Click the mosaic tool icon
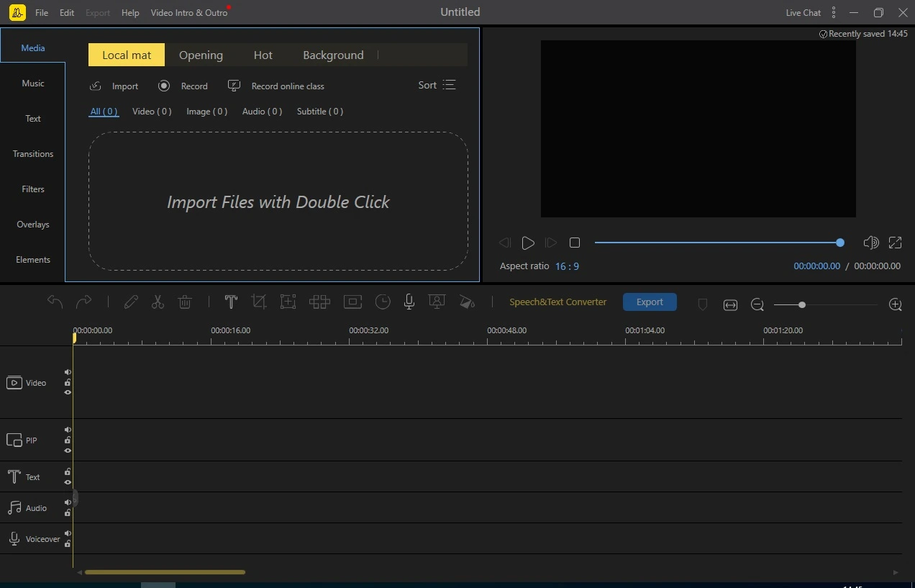The height and width of the screenshot is (588, 915). pos(319,302)
